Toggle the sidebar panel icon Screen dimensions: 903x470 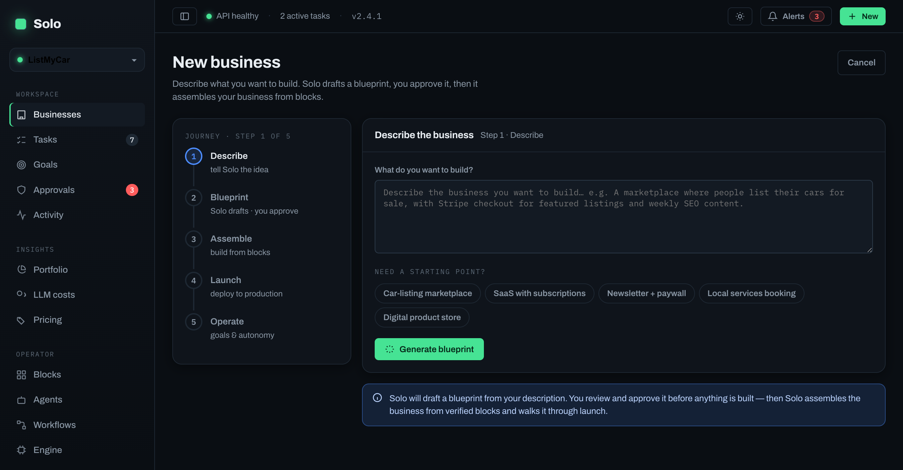(x=184, y=16)
